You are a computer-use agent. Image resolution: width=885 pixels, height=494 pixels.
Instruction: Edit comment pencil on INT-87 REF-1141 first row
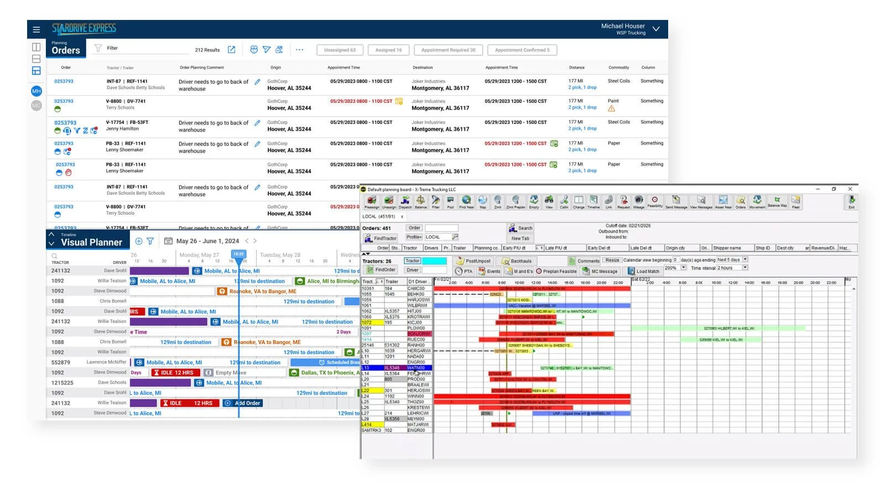[257, 82]
